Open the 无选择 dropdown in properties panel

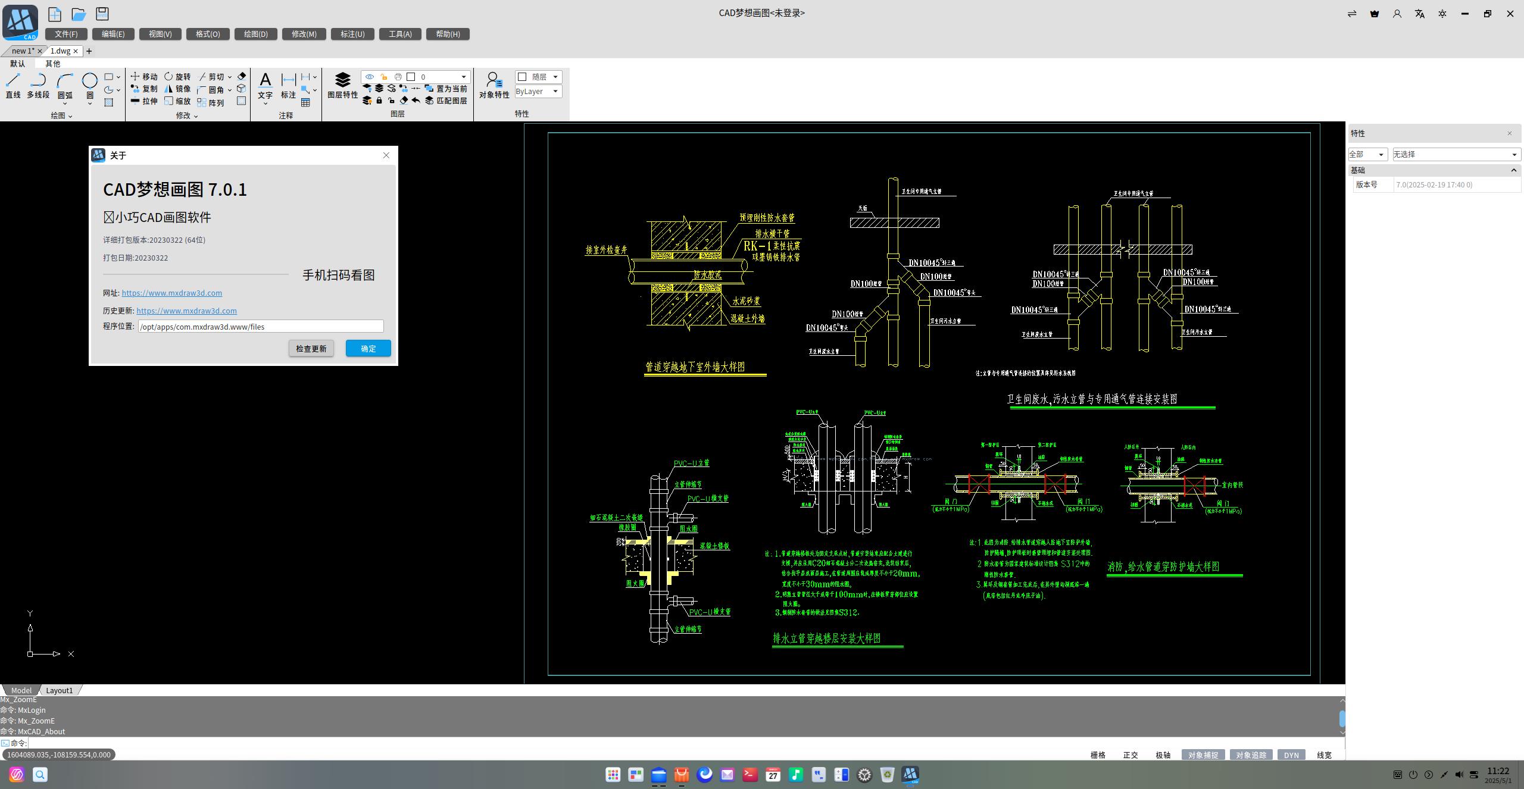tap(1456, 154)
